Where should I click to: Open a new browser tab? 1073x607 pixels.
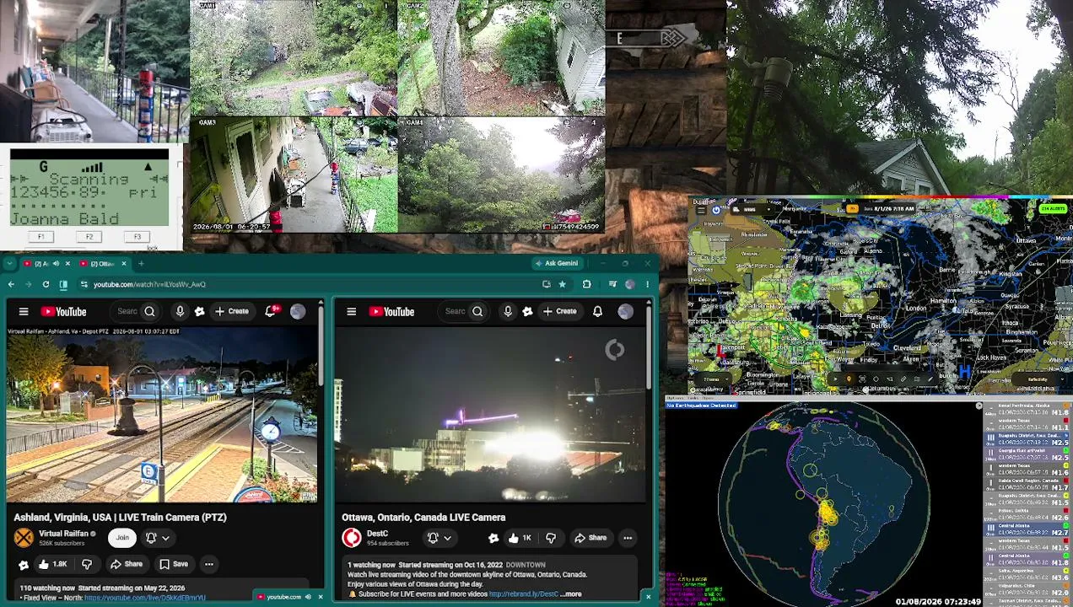coord(141,264)
